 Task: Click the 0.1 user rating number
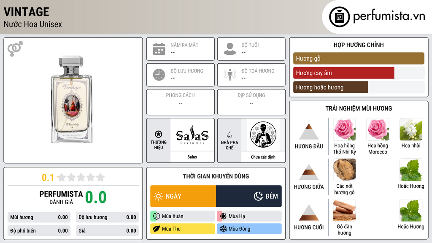[48, 178]
